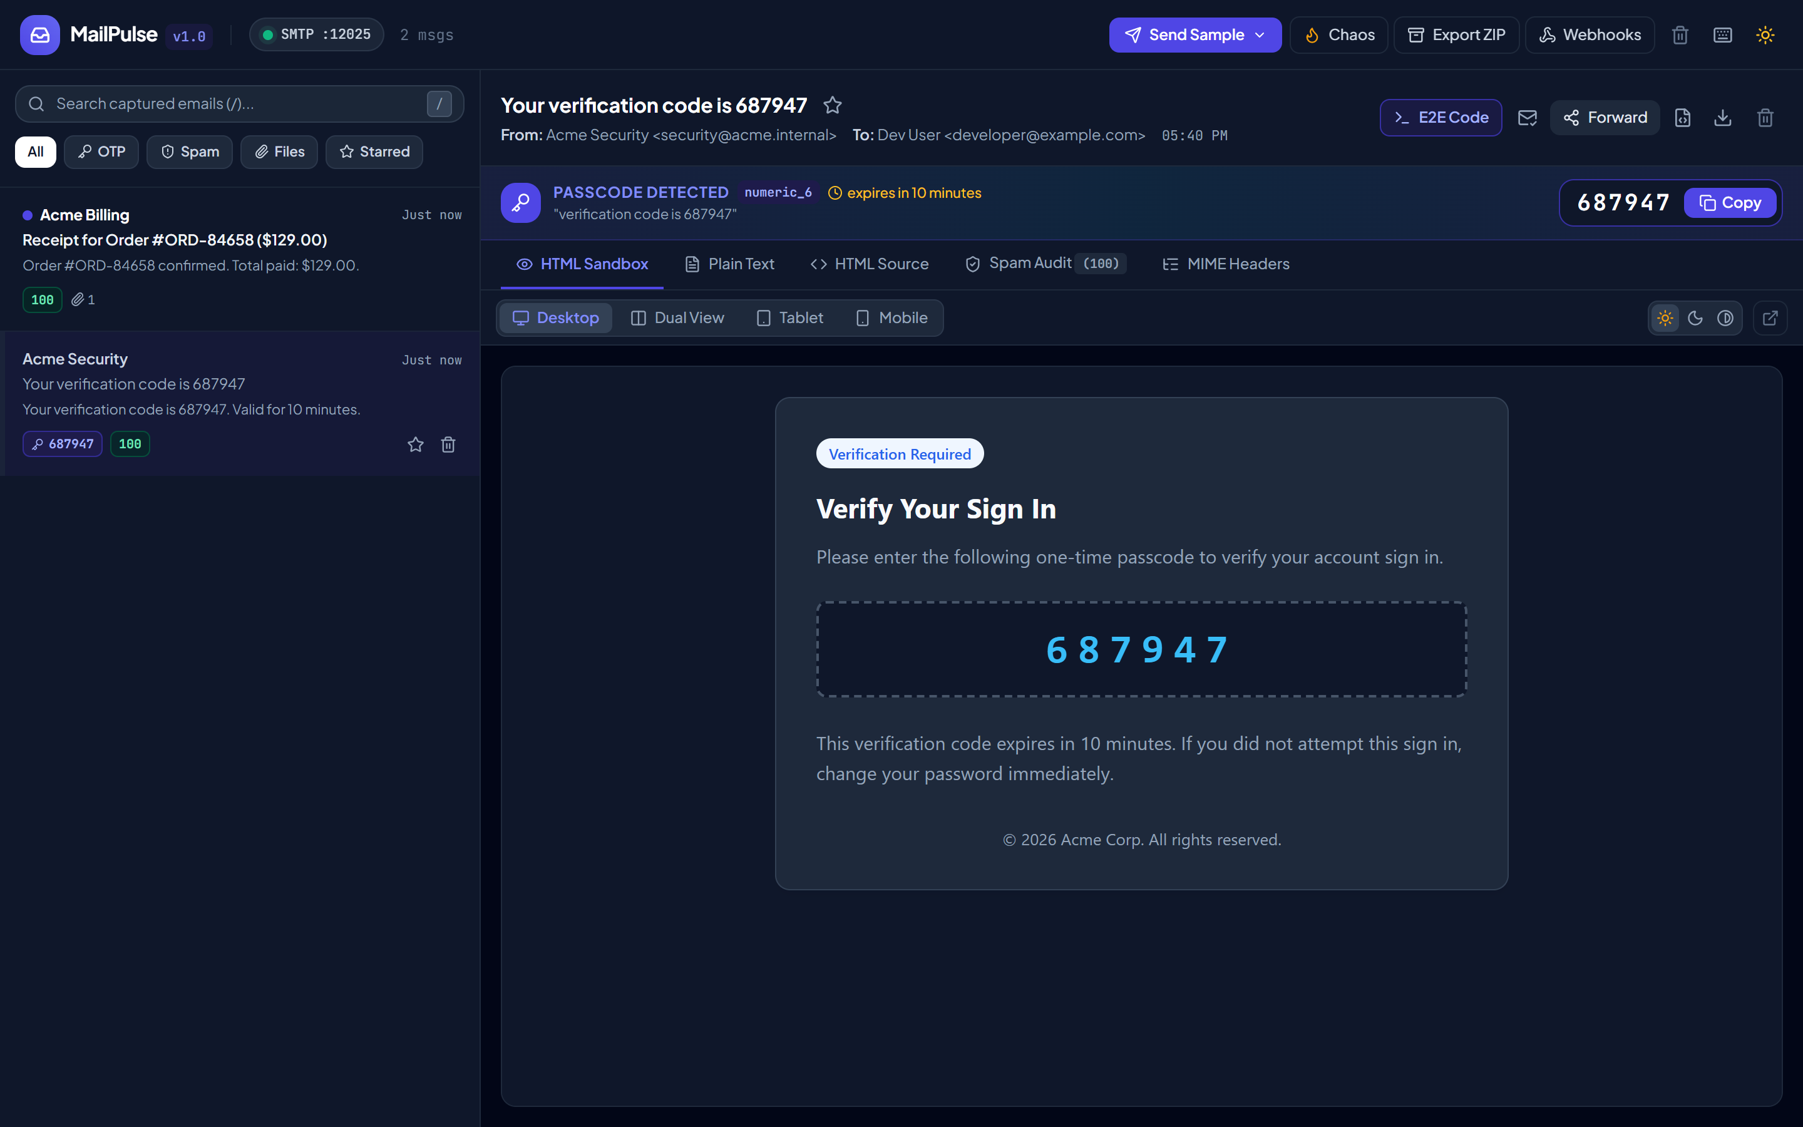This screenshot has height=1127, width=1803.
Task: Switch preview to Mobile
Action: [891, 318]
